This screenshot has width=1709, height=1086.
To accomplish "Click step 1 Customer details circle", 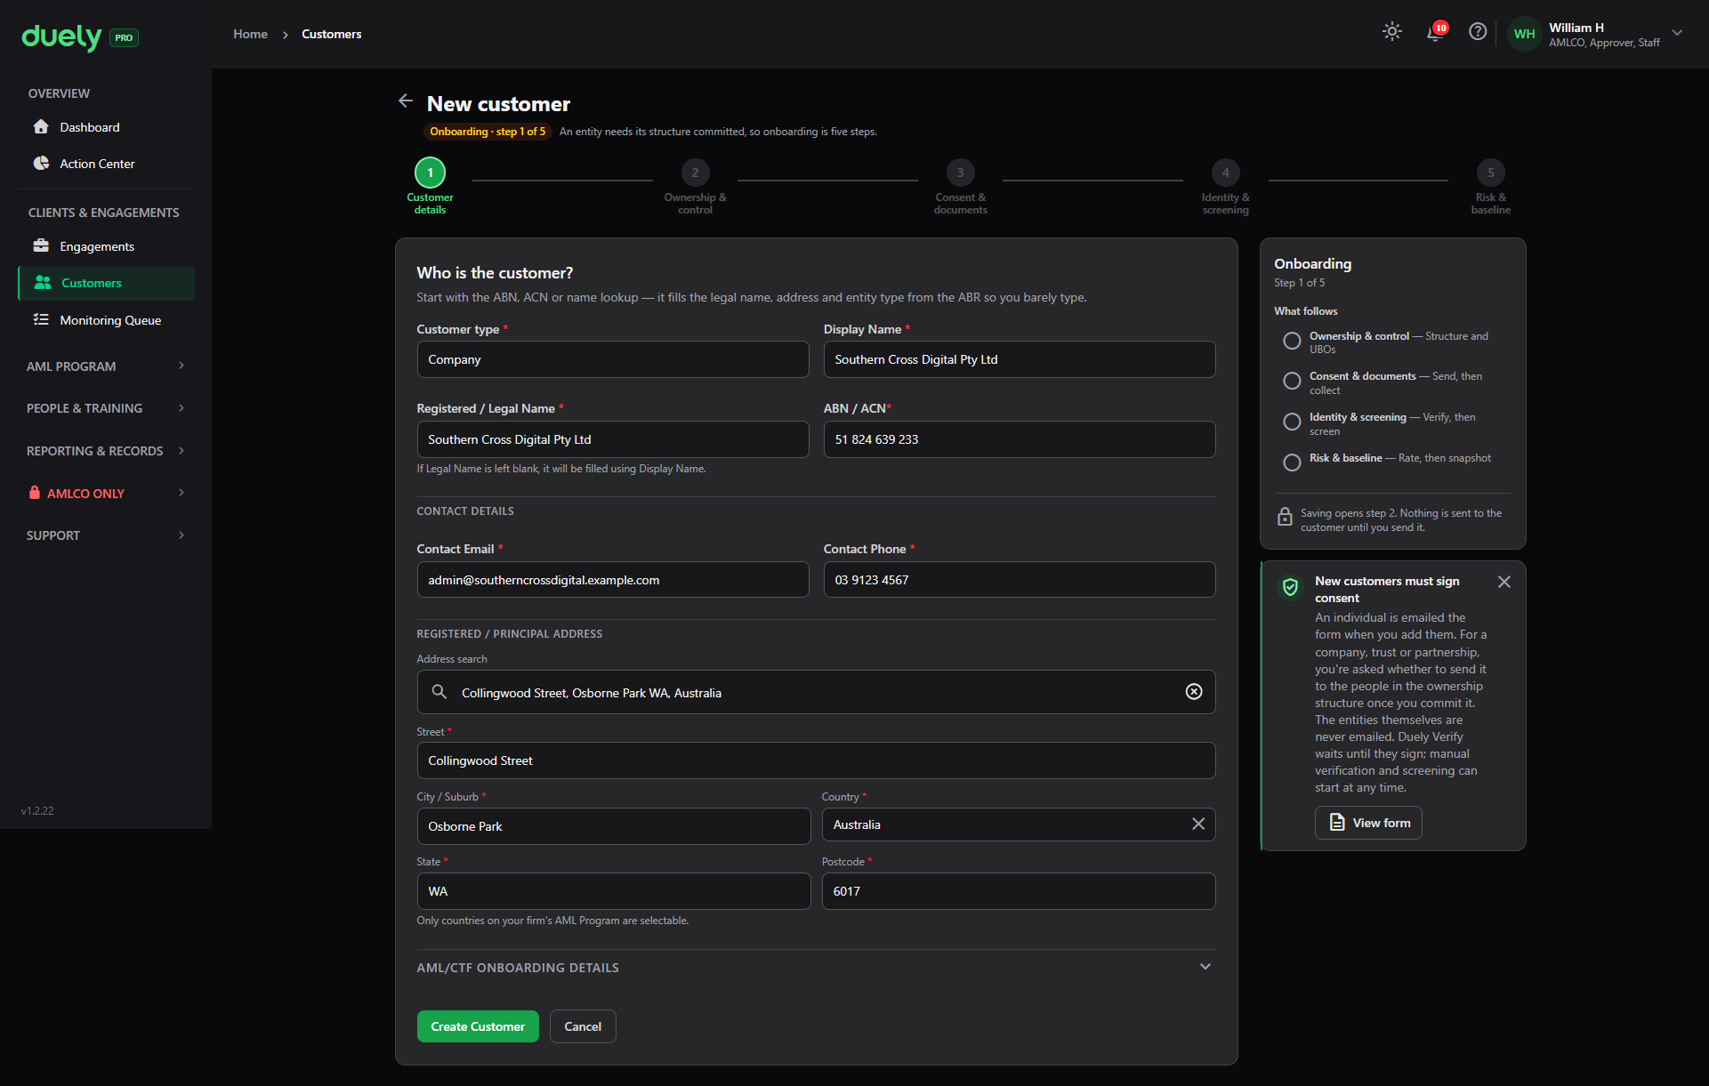I will click(x=430, y=173).
